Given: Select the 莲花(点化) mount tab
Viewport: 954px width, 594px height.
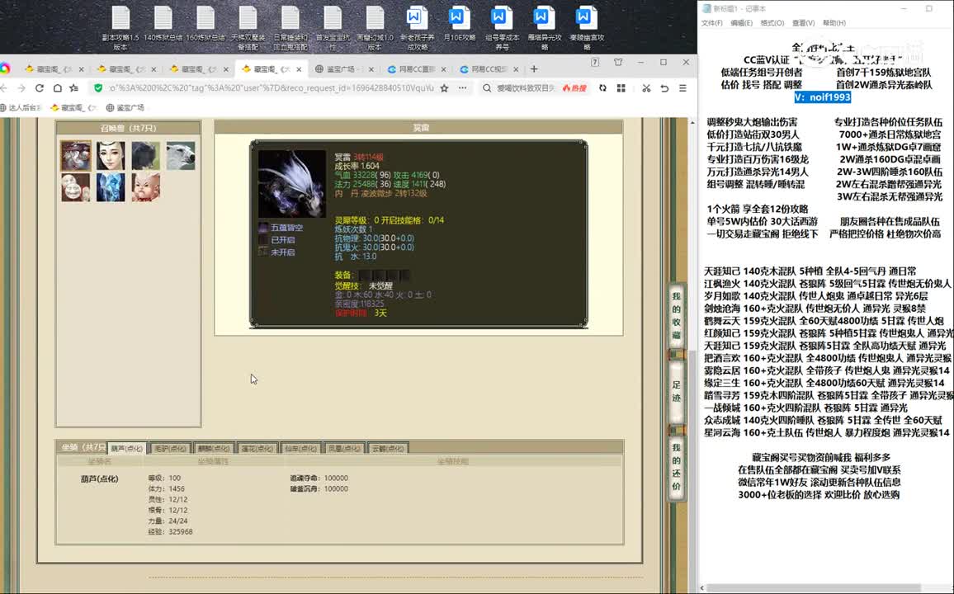Looking at the screenshot, I should click(256, 448).
